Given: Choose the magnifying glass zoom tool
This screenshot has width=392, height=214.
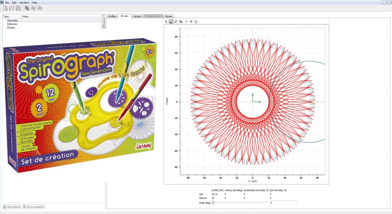Looking at the screenshot, I should point(175,22).
